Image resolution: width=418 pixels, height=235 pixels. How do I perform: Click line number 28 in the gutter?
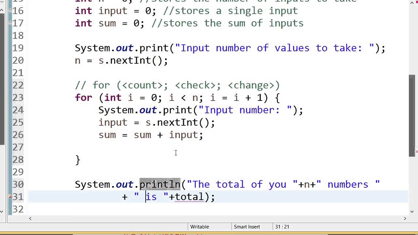pos(18,160)
